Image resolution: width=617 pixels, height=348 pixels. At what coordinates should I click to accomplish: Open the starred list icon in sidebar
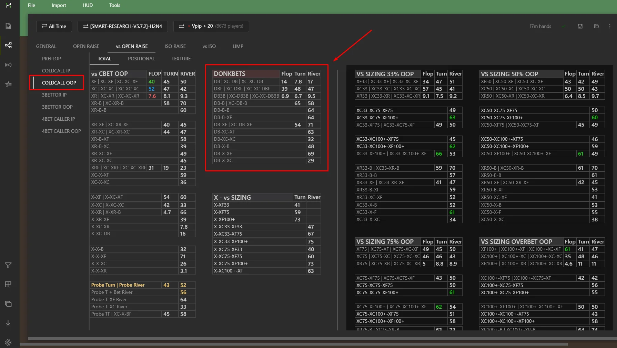(8, 84)
